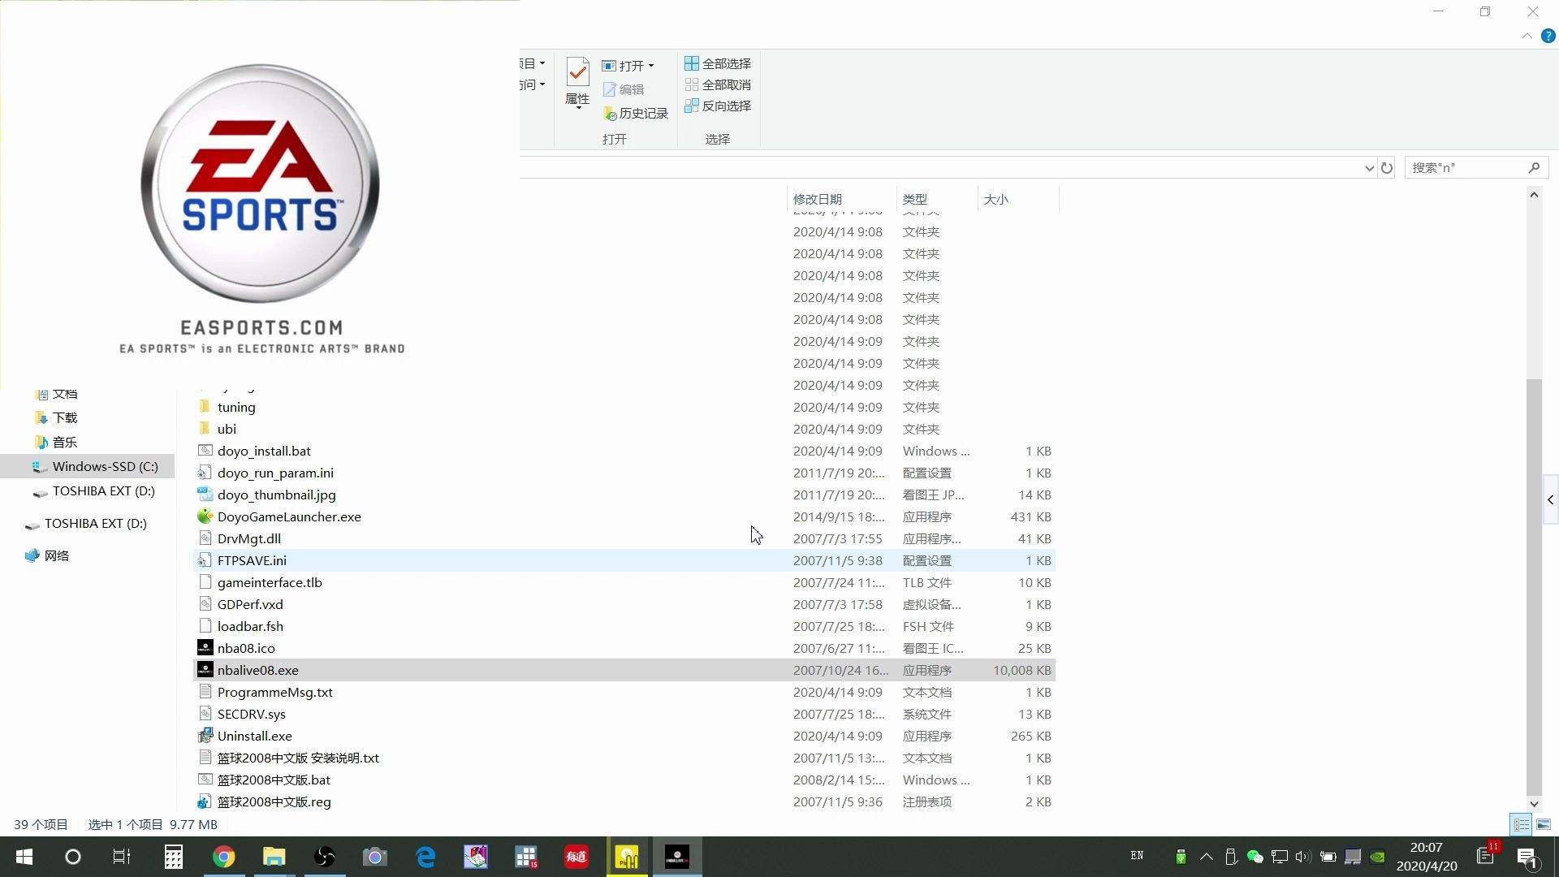Image resolution: width=1559 pixels, height=877 pixels.
Task: Click the Uninstall.exe file icon
Action: click(205, 735)
